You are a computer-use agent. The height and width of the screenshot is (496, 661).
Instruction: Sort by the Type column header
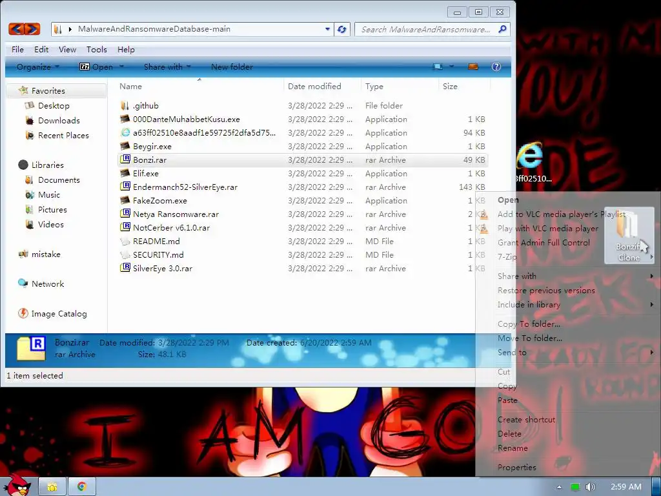click(x=374, y=86)
